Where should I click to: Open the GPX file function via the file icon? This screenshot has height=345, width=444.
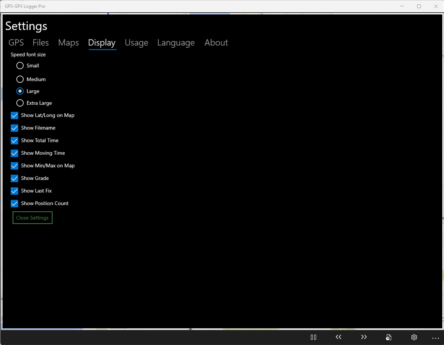tap(389, 337)
